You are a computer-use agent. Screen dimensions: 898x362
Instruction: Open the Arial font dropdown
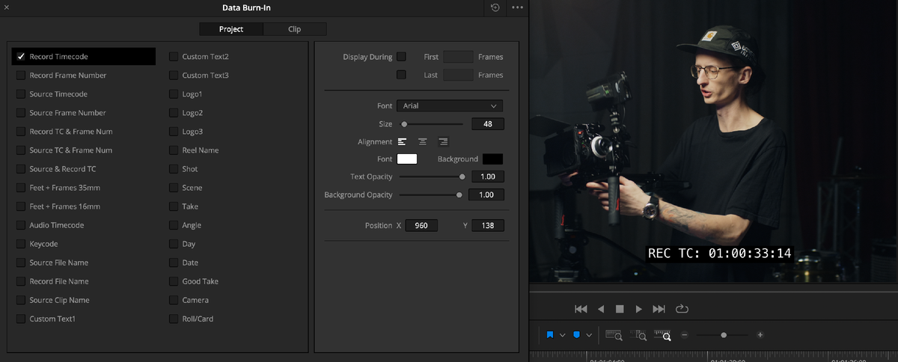click(450, 106)
